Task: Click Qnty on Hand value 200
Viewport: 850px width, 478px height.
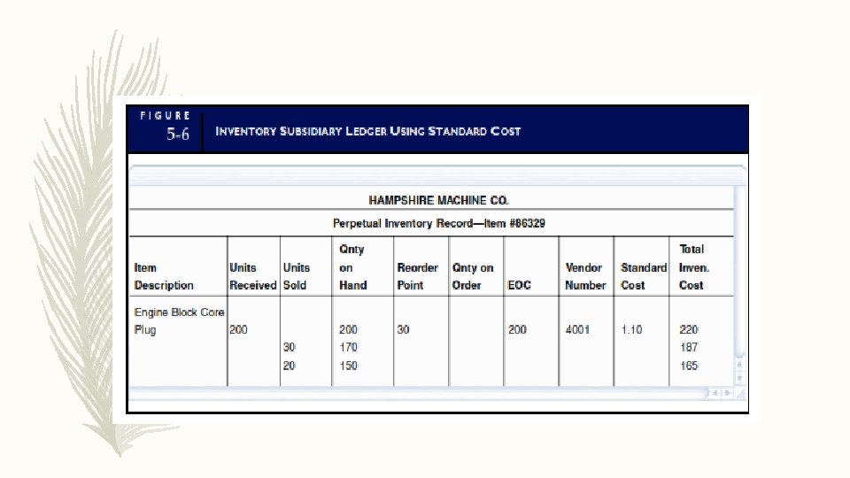Action: coord(348,329)
